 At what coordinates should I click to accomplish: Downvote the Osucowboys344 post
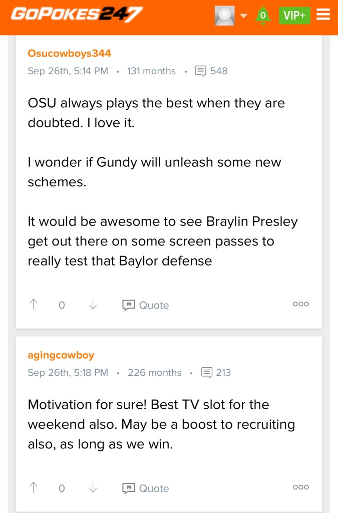93,305
